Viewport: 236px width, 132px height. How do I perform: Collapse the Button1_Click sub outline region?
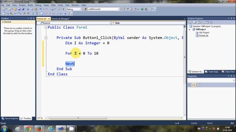click(46, 38)
